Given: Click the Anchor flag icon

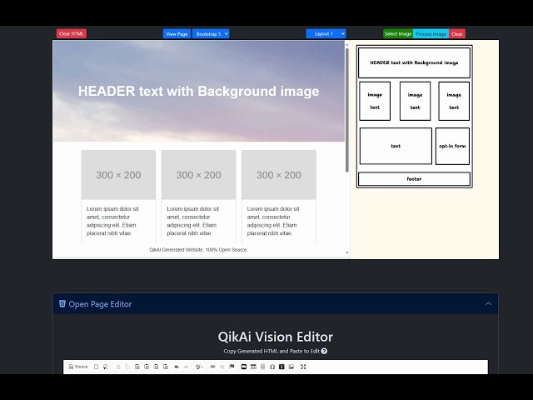Looking at the screenshot, I should (232, 367).
